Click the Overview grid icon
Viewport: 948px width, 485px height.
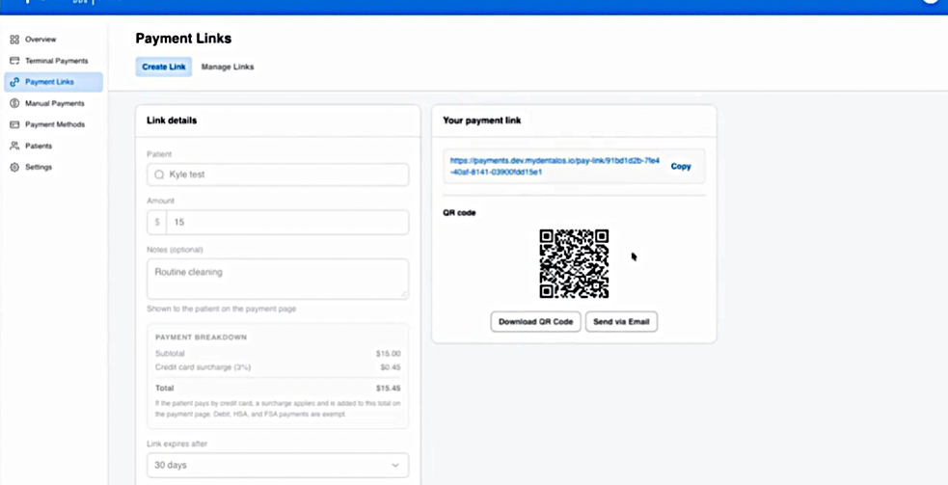(x=14, y=40)
